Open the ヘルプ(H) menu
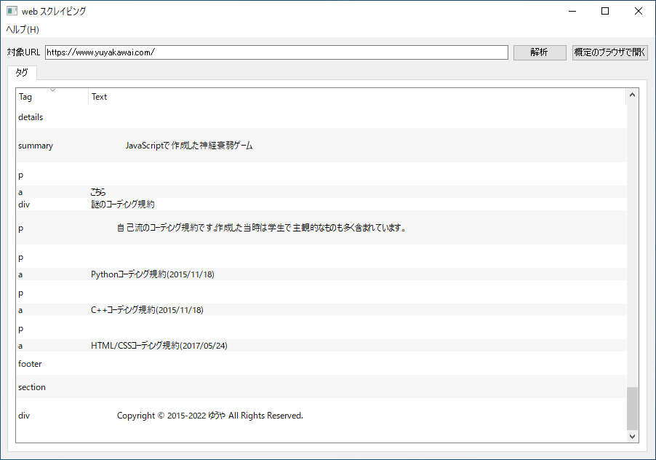This screenshot has height=460, width=656. click(x=23, y=29)
